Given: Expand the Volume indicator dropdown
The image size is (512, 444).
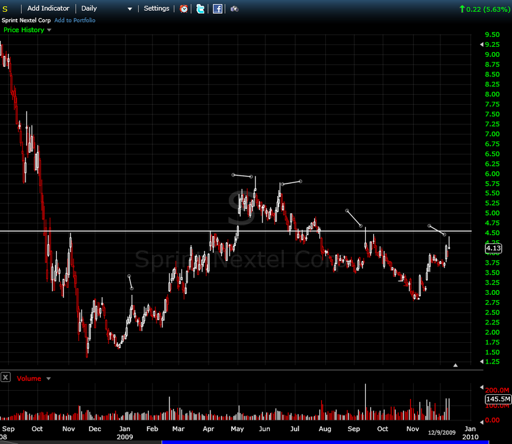Looking at the screenshot, I should [x=49, y=379].
